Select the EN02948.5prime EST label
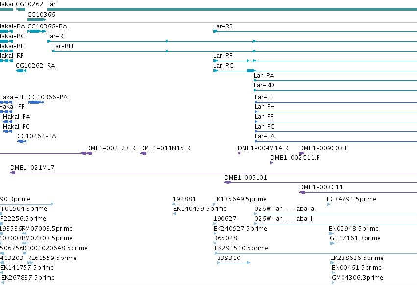Viewport: 417px width, 285px height. coord(354,229)
